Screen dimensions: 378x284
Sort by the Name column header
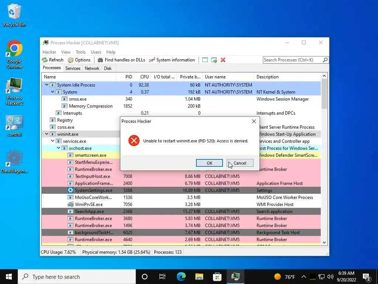79,77
